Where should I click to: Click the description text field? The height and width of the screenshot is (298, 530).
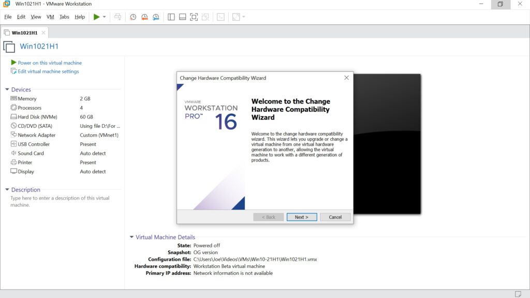tap(60, 202)
